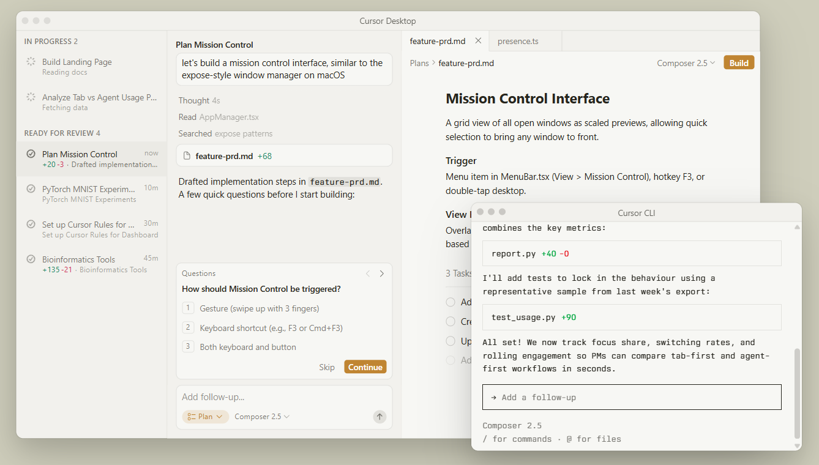Open the Build Landing Page agent

click(x=92, y=67)
